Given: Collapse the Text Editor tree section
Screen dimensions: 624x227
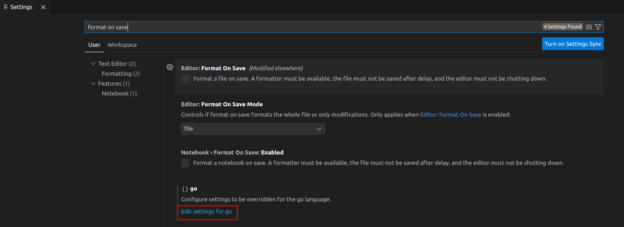Looking at the screenshot, I should pyautogui.click(x=93, y=64).
